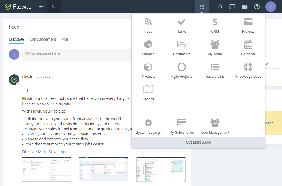Open second screenshot thumbnail in post
Screen dimensions: 282x186
[x=104, y=169]
